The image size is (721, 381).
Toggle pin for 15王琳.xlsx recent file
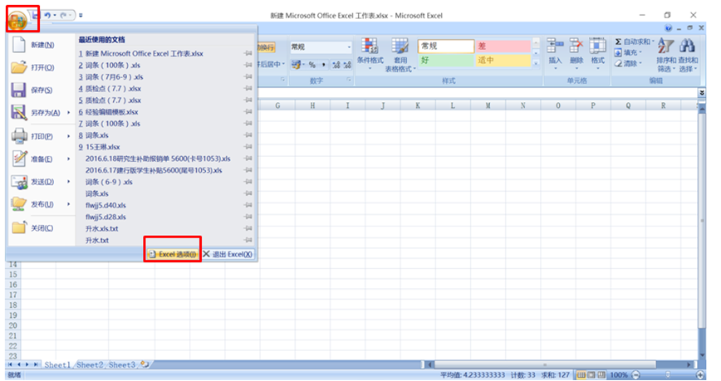(x=248, y=146)
